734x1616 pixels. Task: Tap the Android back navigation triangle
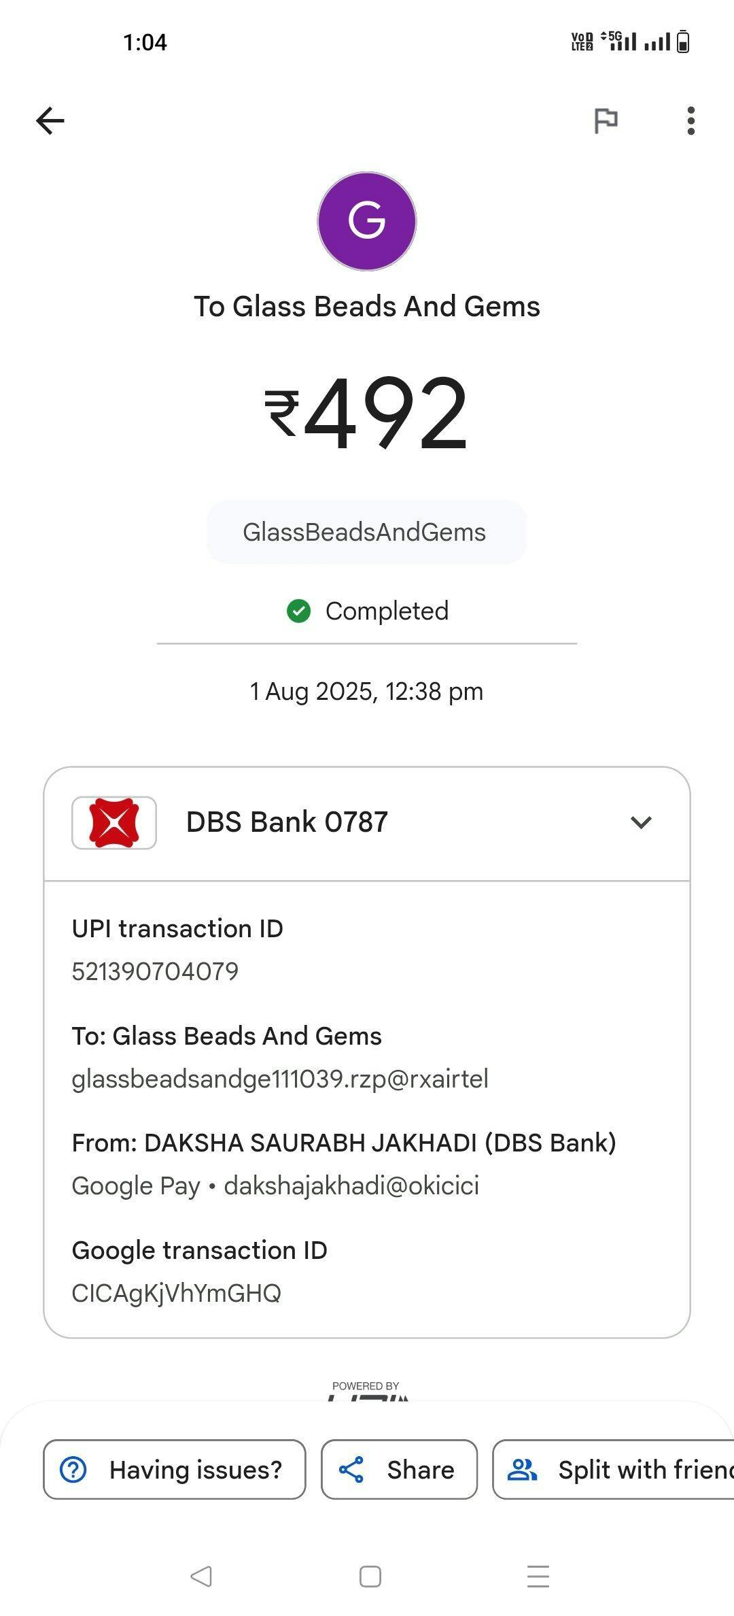201,1576
